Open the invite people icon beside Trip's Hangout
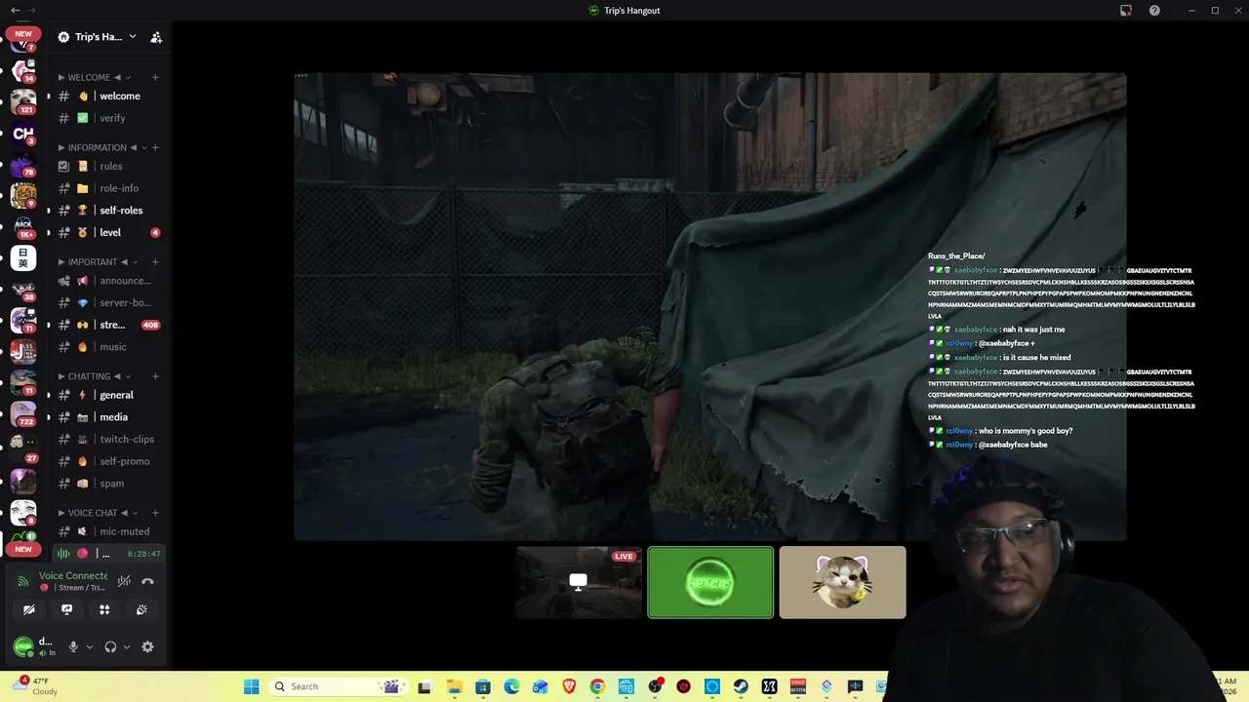Viewport: 1249px width, 702px height. 156,37
